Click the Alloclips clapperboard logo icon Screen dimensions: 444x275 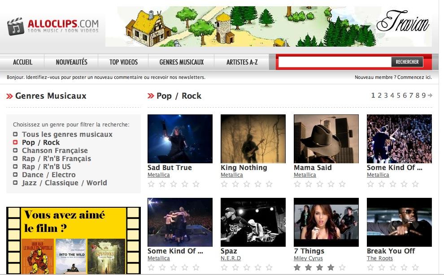pos(16,26)
